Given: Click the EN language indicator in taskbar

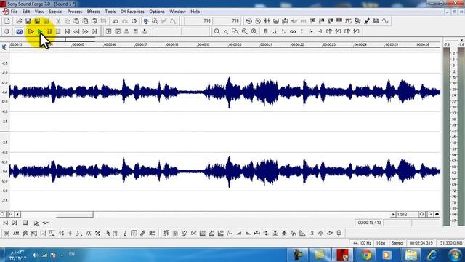Looking at the screenshot, I should tap(71, 254).
